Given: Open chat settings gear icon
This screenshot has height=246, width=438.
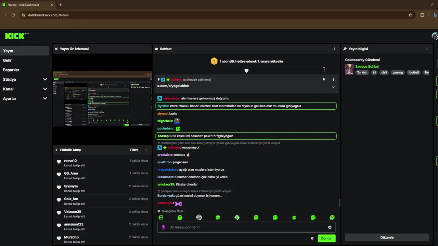Looking at the screenshot, I should tap(312, 238).
